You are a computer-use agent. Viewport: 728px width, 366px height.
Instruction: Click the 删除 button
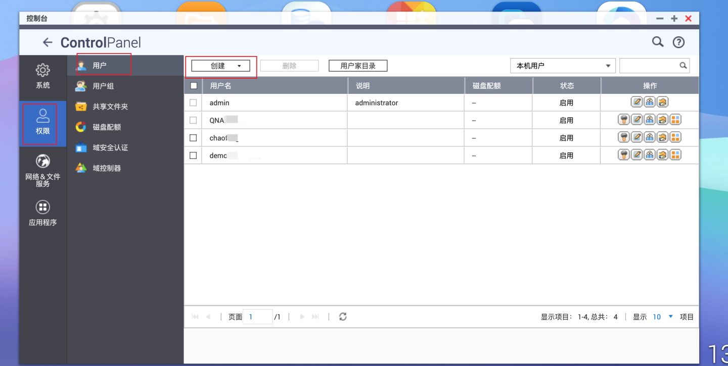pyautogui.click(x=289, y=66)
